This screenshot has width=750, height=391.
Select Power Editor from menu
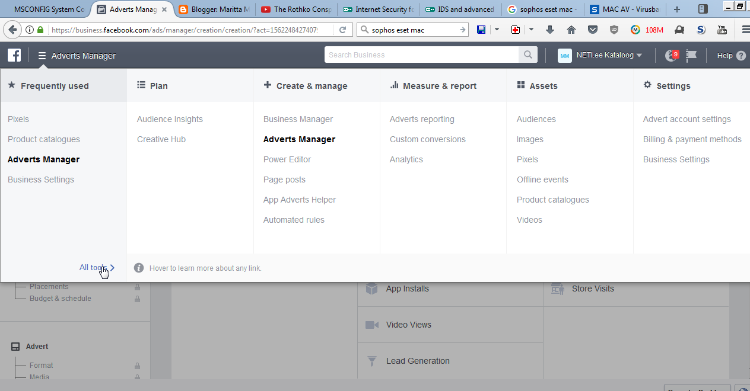pos(287,159)
